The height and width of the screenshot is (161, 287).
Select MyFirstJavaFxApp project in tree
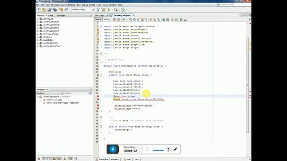(51, 34)
